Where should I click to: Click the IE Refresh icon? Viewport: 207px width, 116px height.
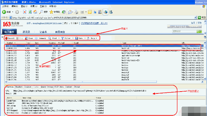30,12
